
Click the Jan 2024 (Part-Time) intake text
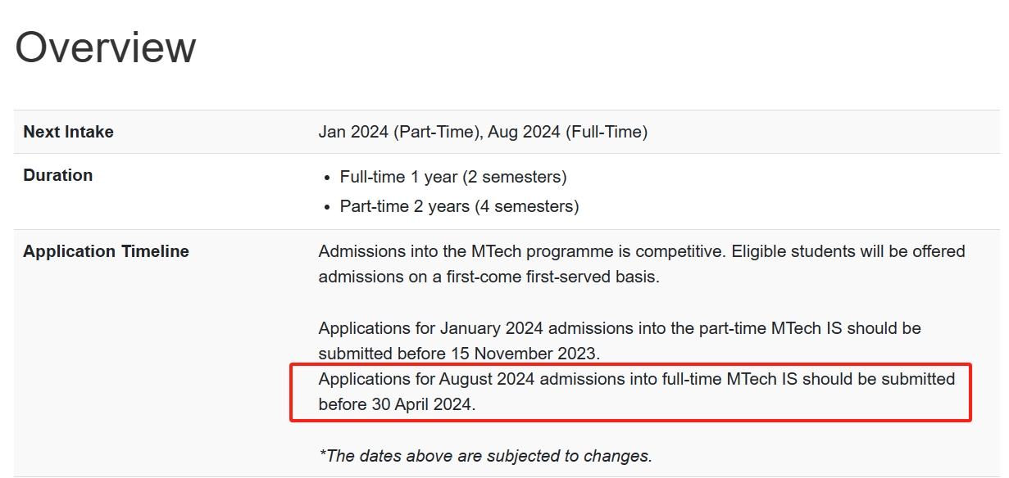point(398,132)
